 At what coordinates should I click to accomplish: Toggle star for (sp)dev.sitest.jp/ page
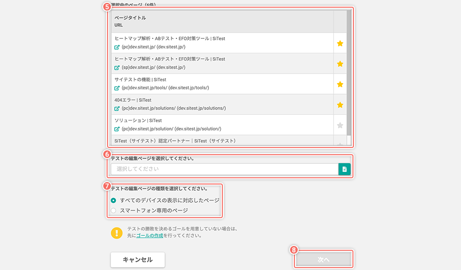pos(340,64)
